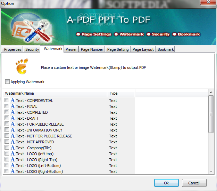Click the 'A' icon beside Text - NOT FOR PUBLIC RELEASE
Viewport: 217px width, 191px height.
12,136
